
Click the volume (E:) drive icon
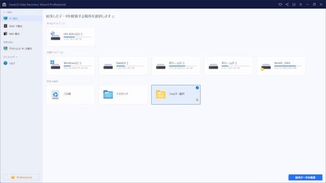pos(161,67)
